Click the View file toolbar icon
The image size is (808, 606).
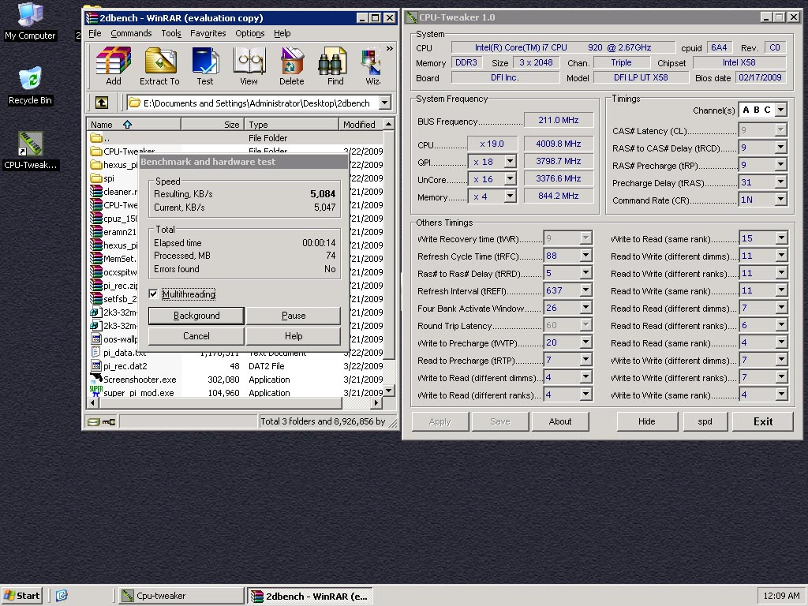point(249,66)
